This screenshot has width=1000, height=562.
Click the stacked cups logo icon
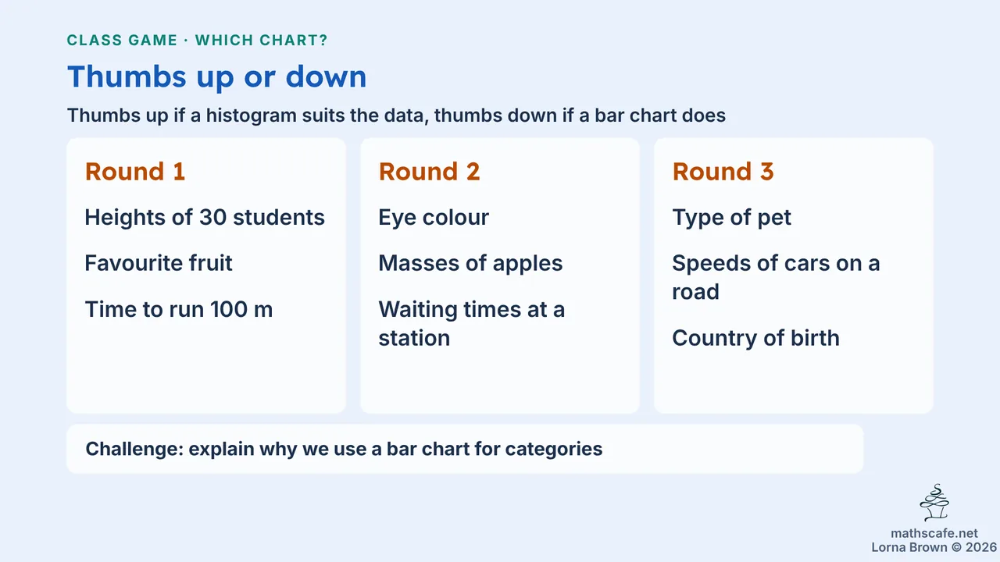coord(934,503)
